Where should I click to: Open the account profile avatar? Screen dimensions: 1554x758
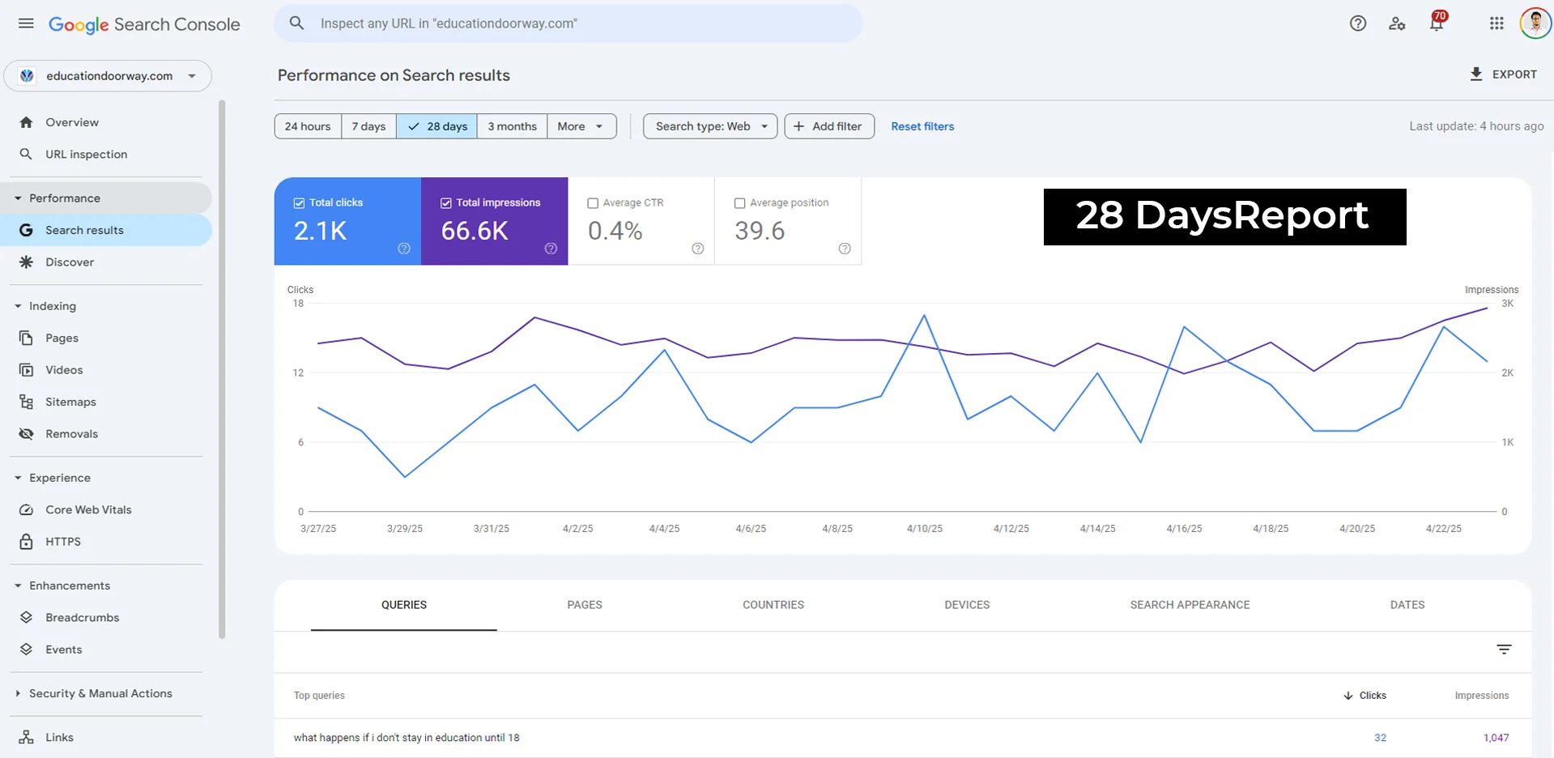coord(1535,23)
